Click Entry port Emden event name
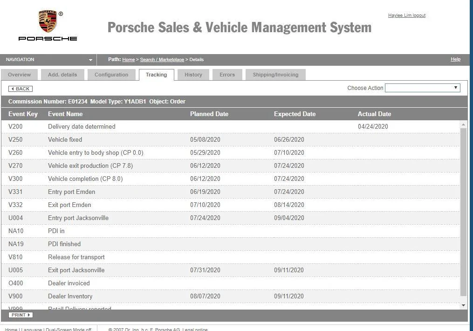This screenshot has width=473, height=331. point(71,192)
